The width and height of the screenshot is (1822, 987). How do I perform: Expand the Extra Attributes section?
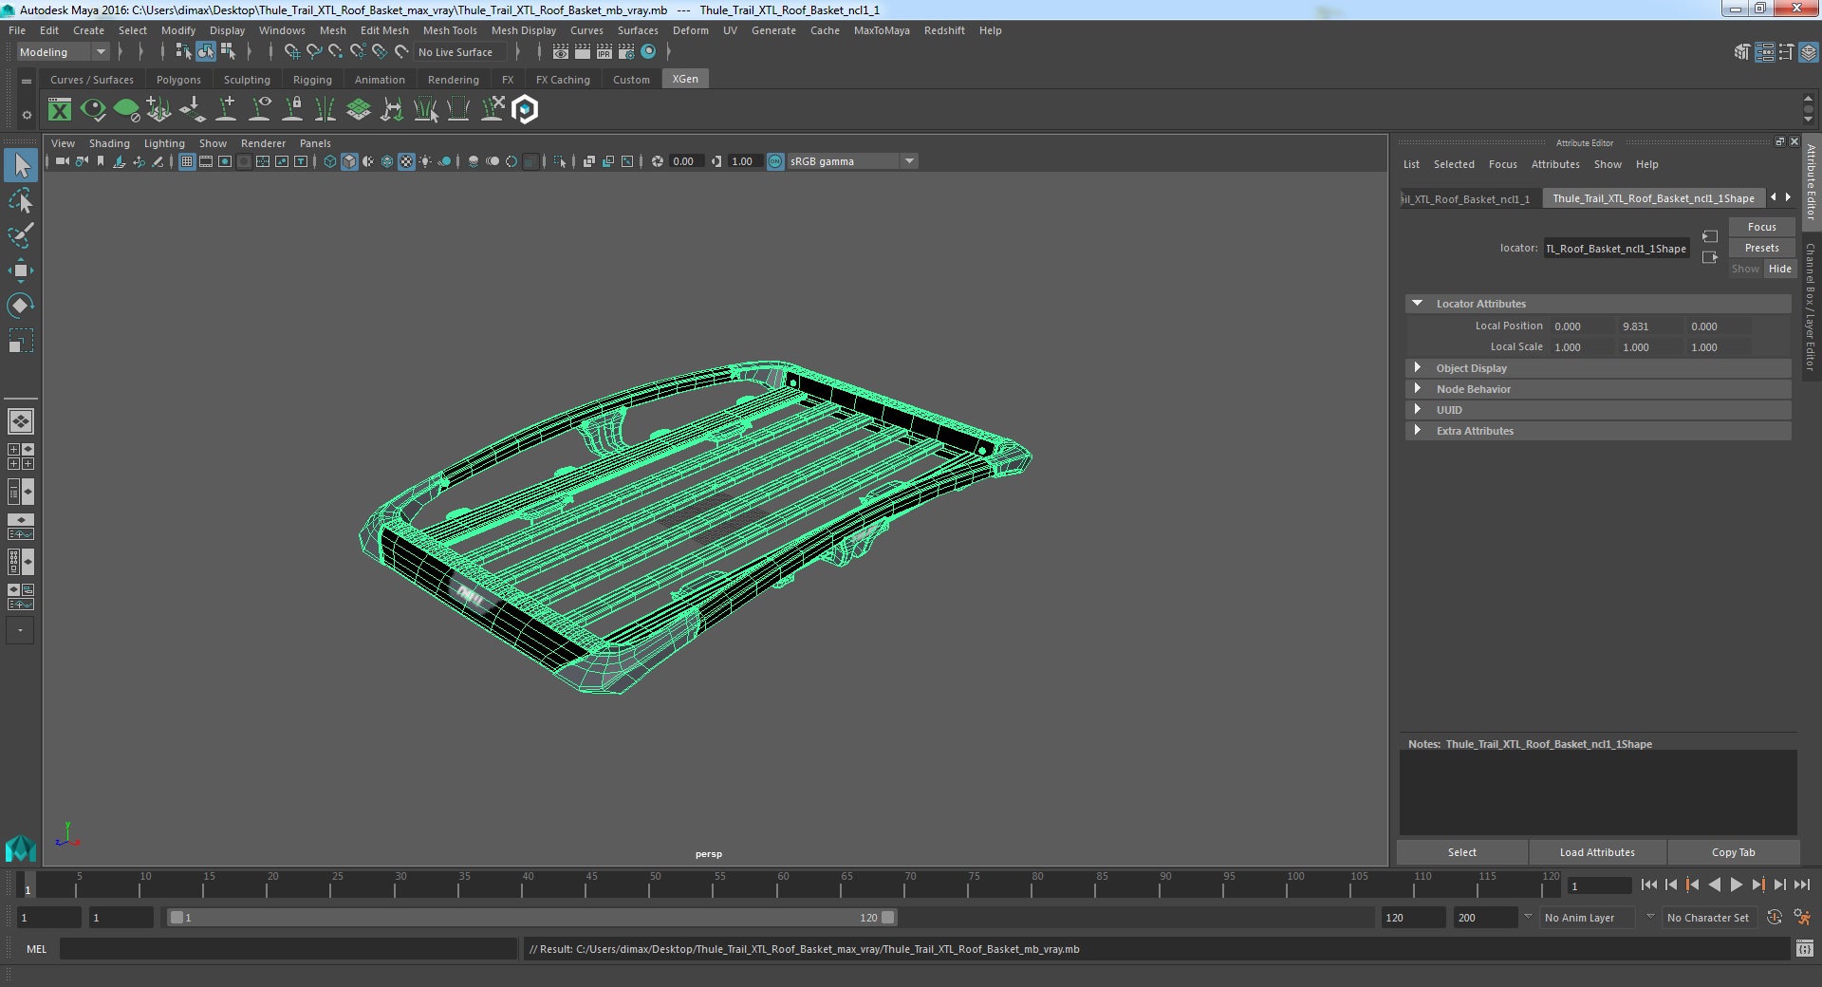(1417, 431)
